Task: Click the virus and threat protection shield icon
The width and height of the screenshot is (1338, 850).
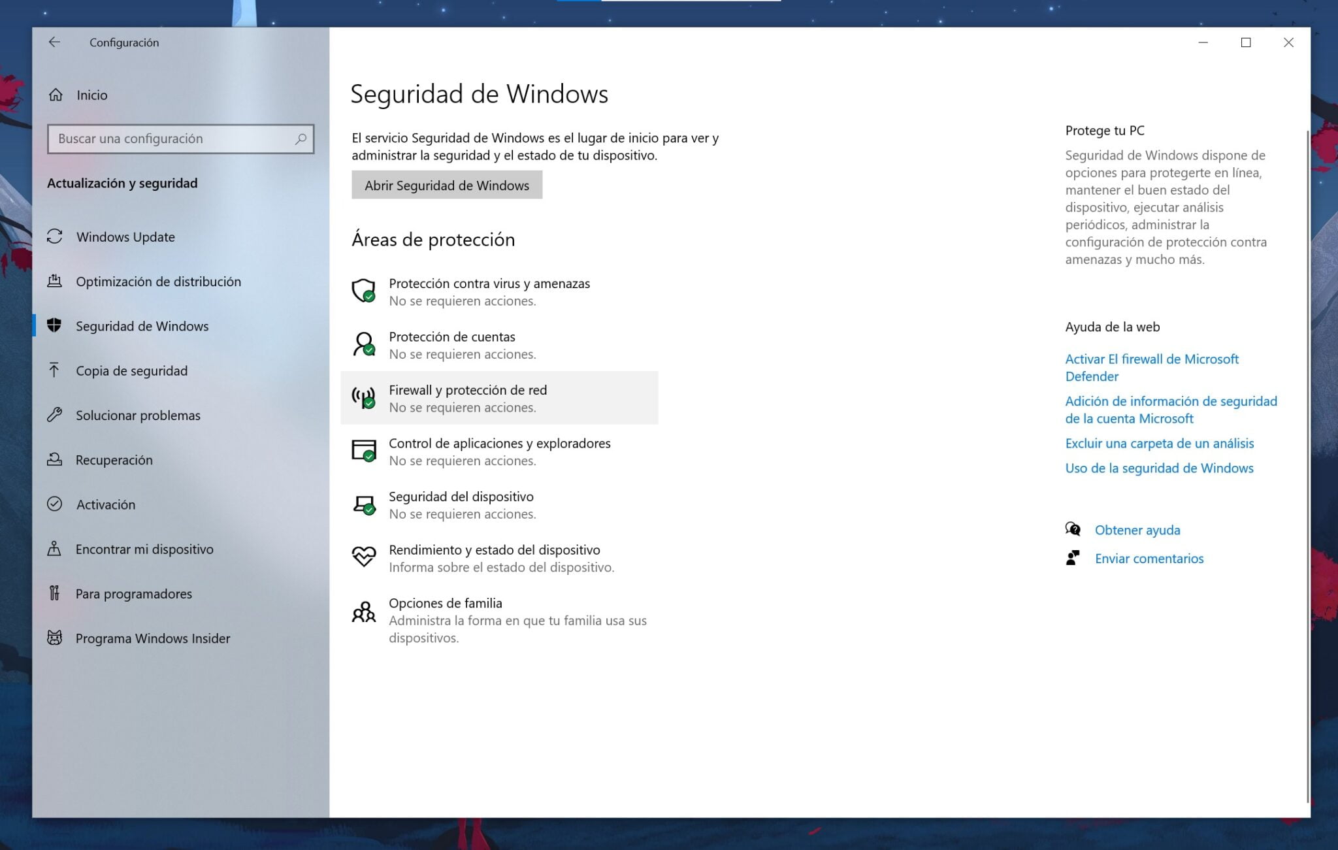Action: [363, 290]
